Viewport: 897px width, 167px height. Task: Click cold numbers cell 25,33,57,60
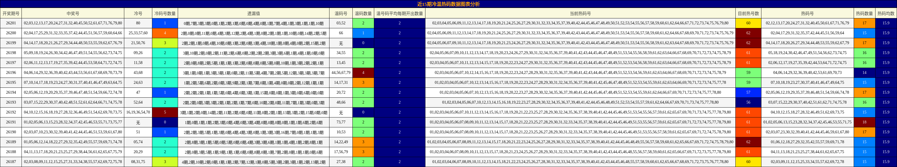pos(138,33)
